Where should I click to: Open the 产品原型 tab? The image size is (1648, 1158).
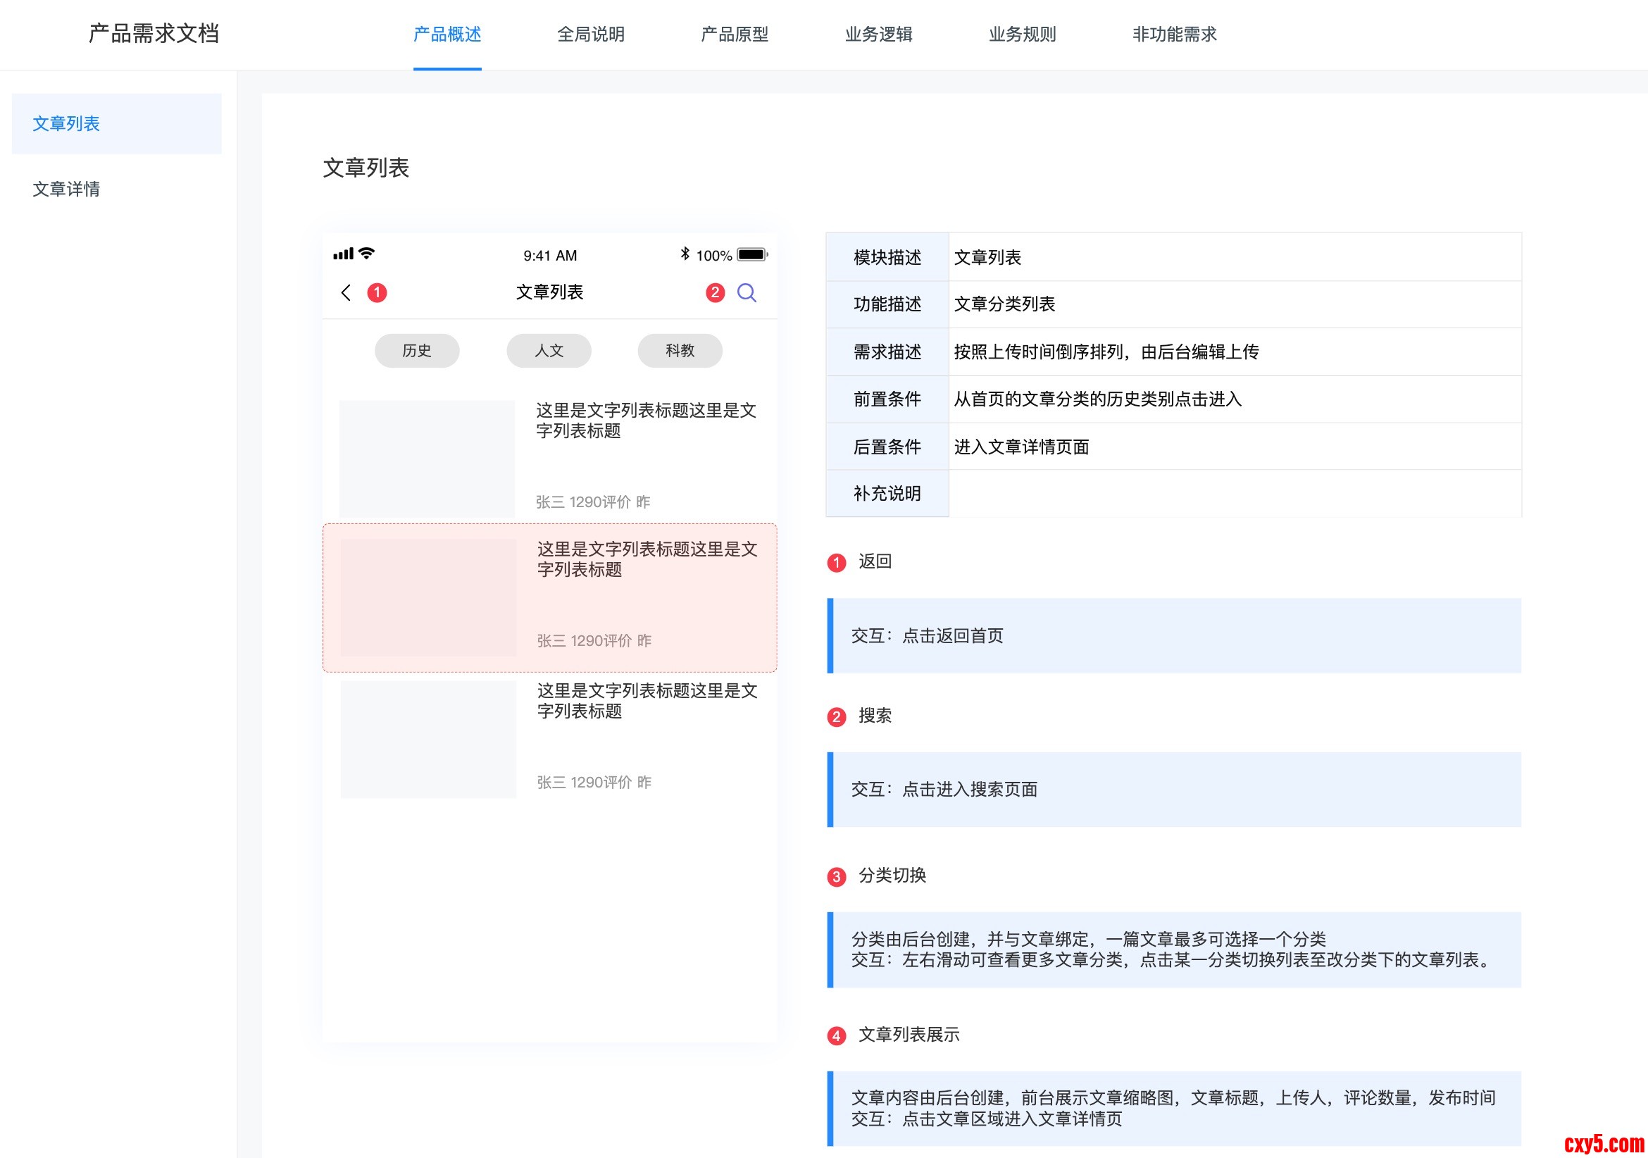[x=735, y=35]
